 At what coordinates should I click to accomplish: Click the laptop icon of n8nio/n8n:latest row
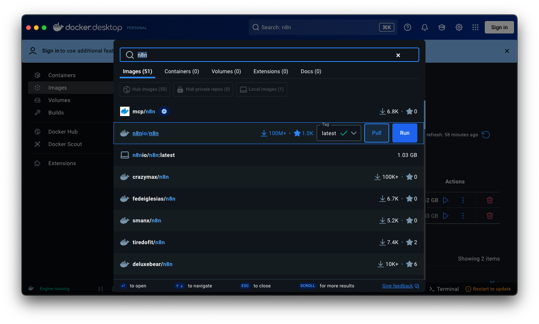[125, 155]
